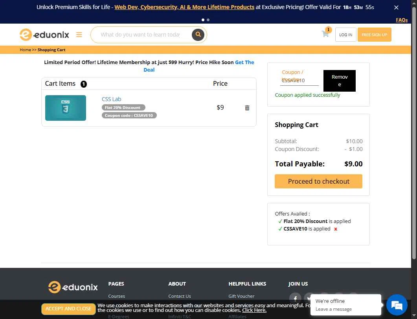Open the CSS Lab course title

(112, 99)
